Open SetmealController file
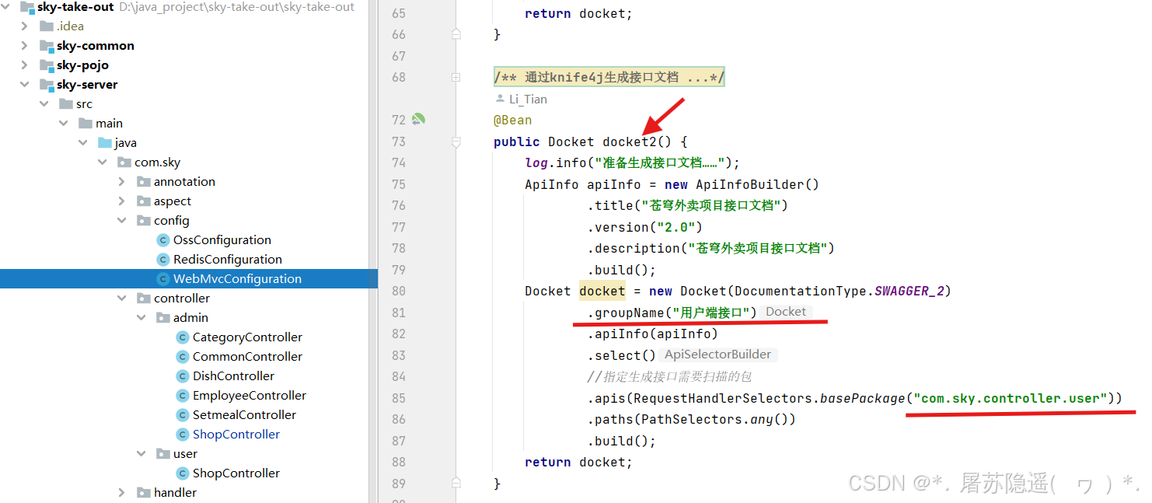 (244, 415)
